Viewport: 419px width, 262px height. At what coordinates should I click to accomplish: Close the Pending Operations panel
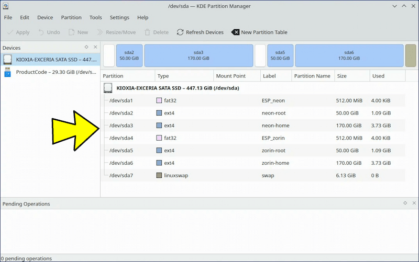tap(413, 203)
